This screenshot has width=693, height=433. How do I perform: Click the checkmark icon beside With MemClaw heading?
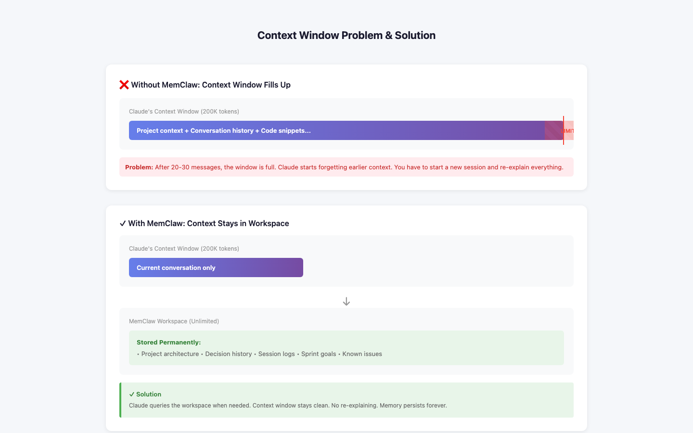point(123,224)
